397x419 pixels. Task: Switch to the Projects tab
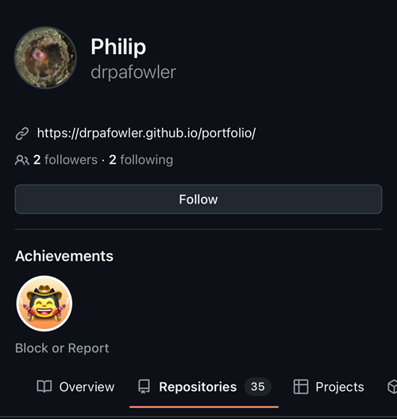coord(329,386)
